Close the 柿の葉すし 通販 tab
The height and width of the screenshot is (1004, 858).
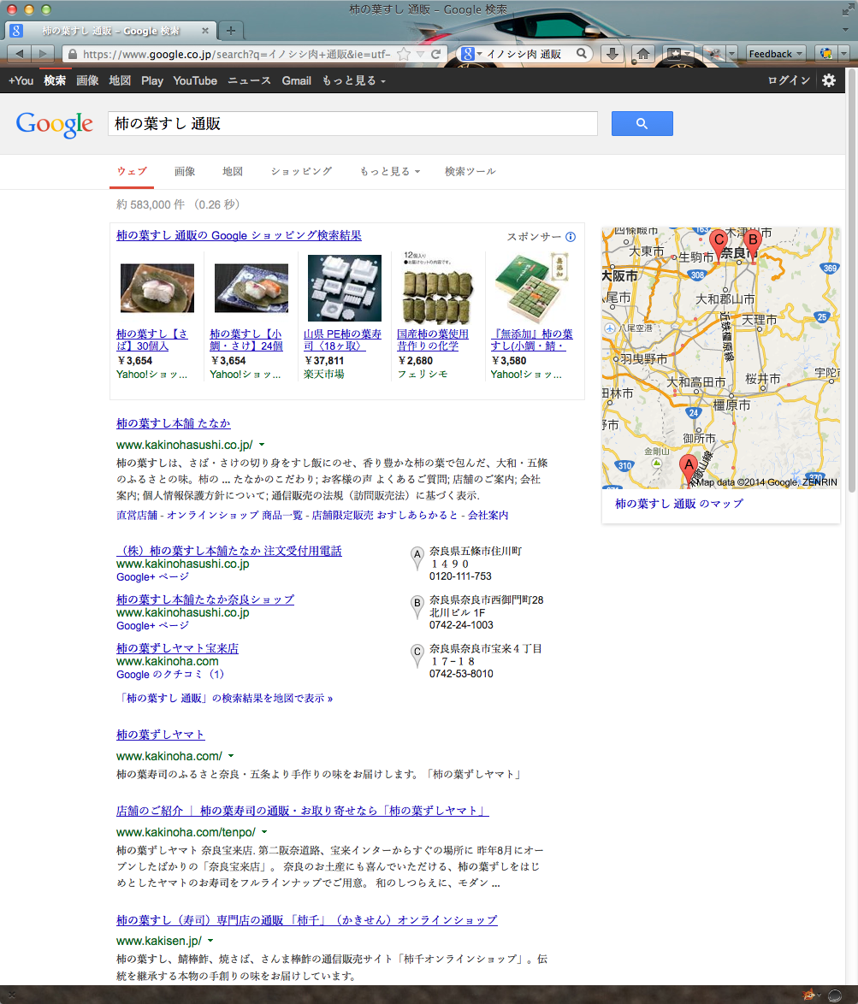coord(205,30)
